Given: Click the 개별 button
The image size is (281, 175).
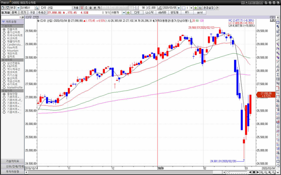Looking at the screenshot, I should 76,8.
